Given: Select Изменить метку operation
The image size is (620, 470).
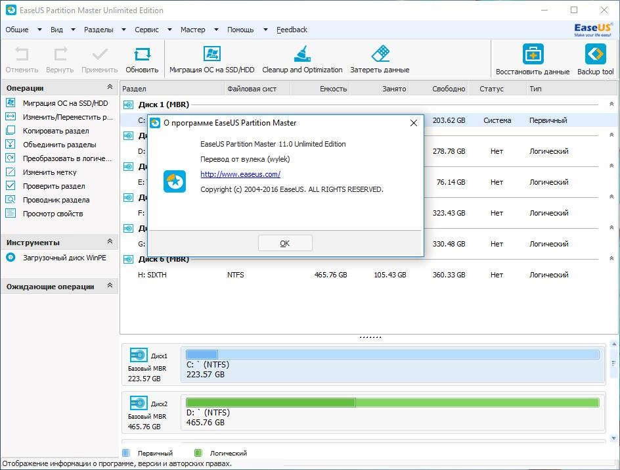Looking at the screenshot, I should [49, 172].
